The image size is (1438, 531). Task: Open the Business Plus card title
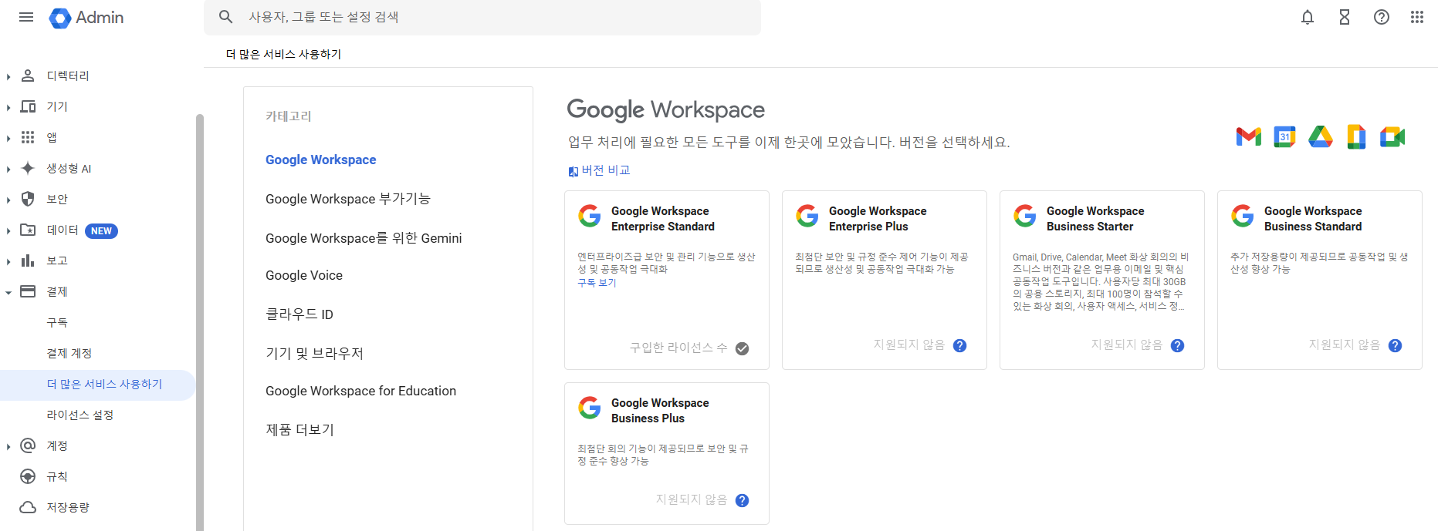pos(660,411)
